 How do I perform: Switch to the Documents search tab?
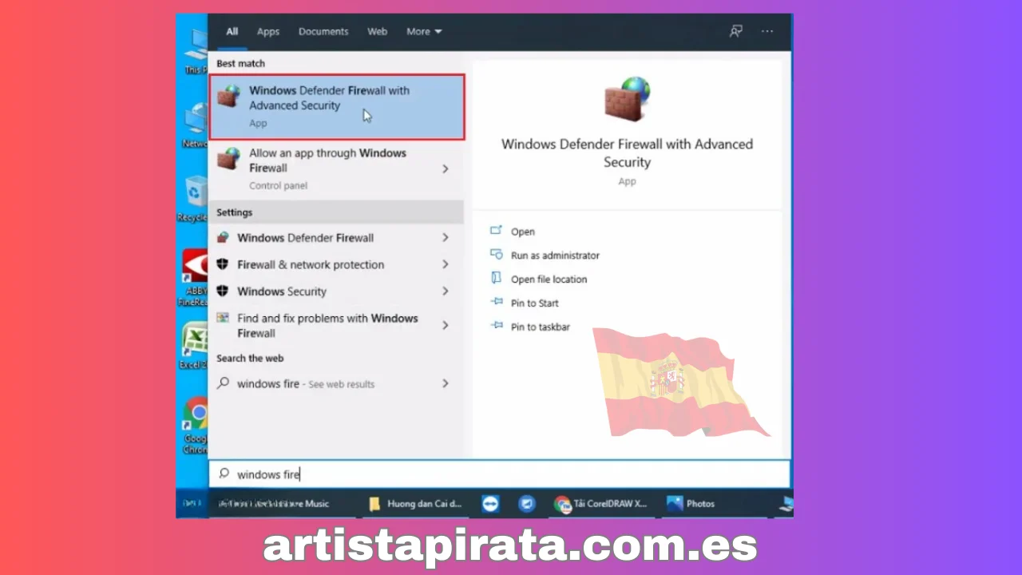323,32
